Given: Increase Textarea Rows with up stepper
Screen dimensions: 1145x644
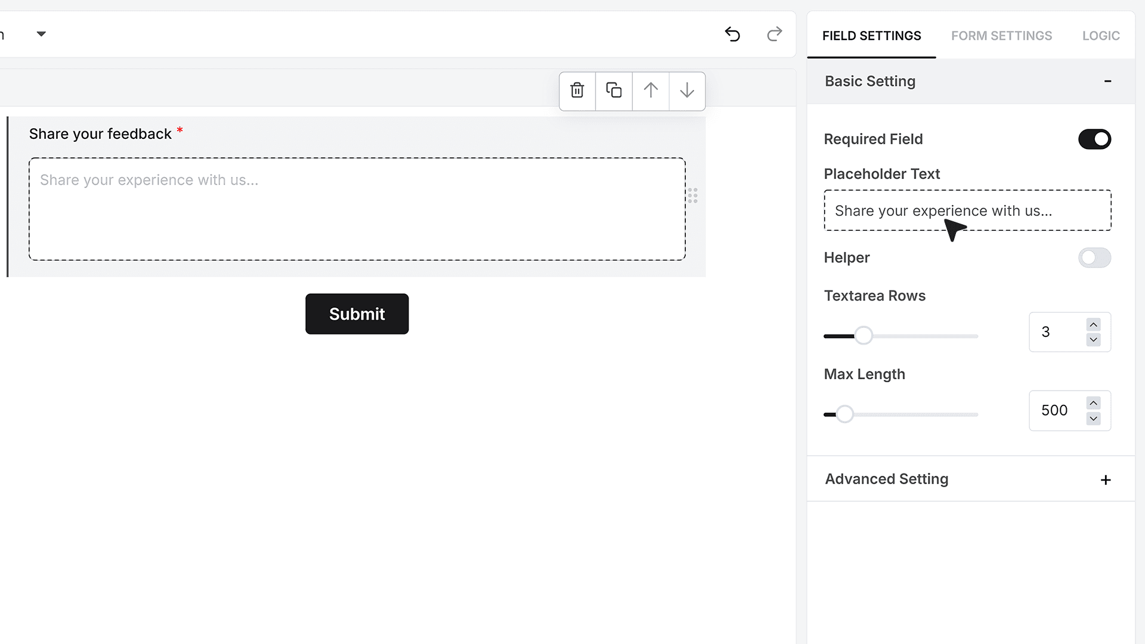Looking at the screenshot, I should click(x=1093, y=324).
